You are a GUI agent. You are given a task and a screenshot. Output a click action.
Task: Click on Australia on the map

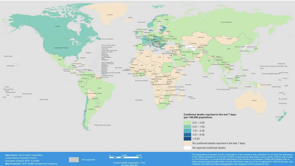(254, 100)
